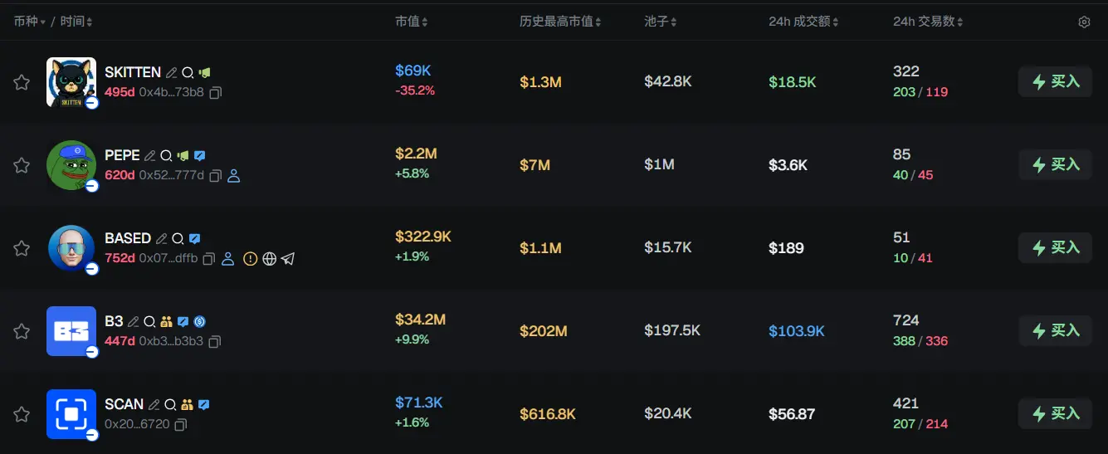The image size is (1108, 454).
Task: Sort by 历史最高市值 column header
Action: 560,22
